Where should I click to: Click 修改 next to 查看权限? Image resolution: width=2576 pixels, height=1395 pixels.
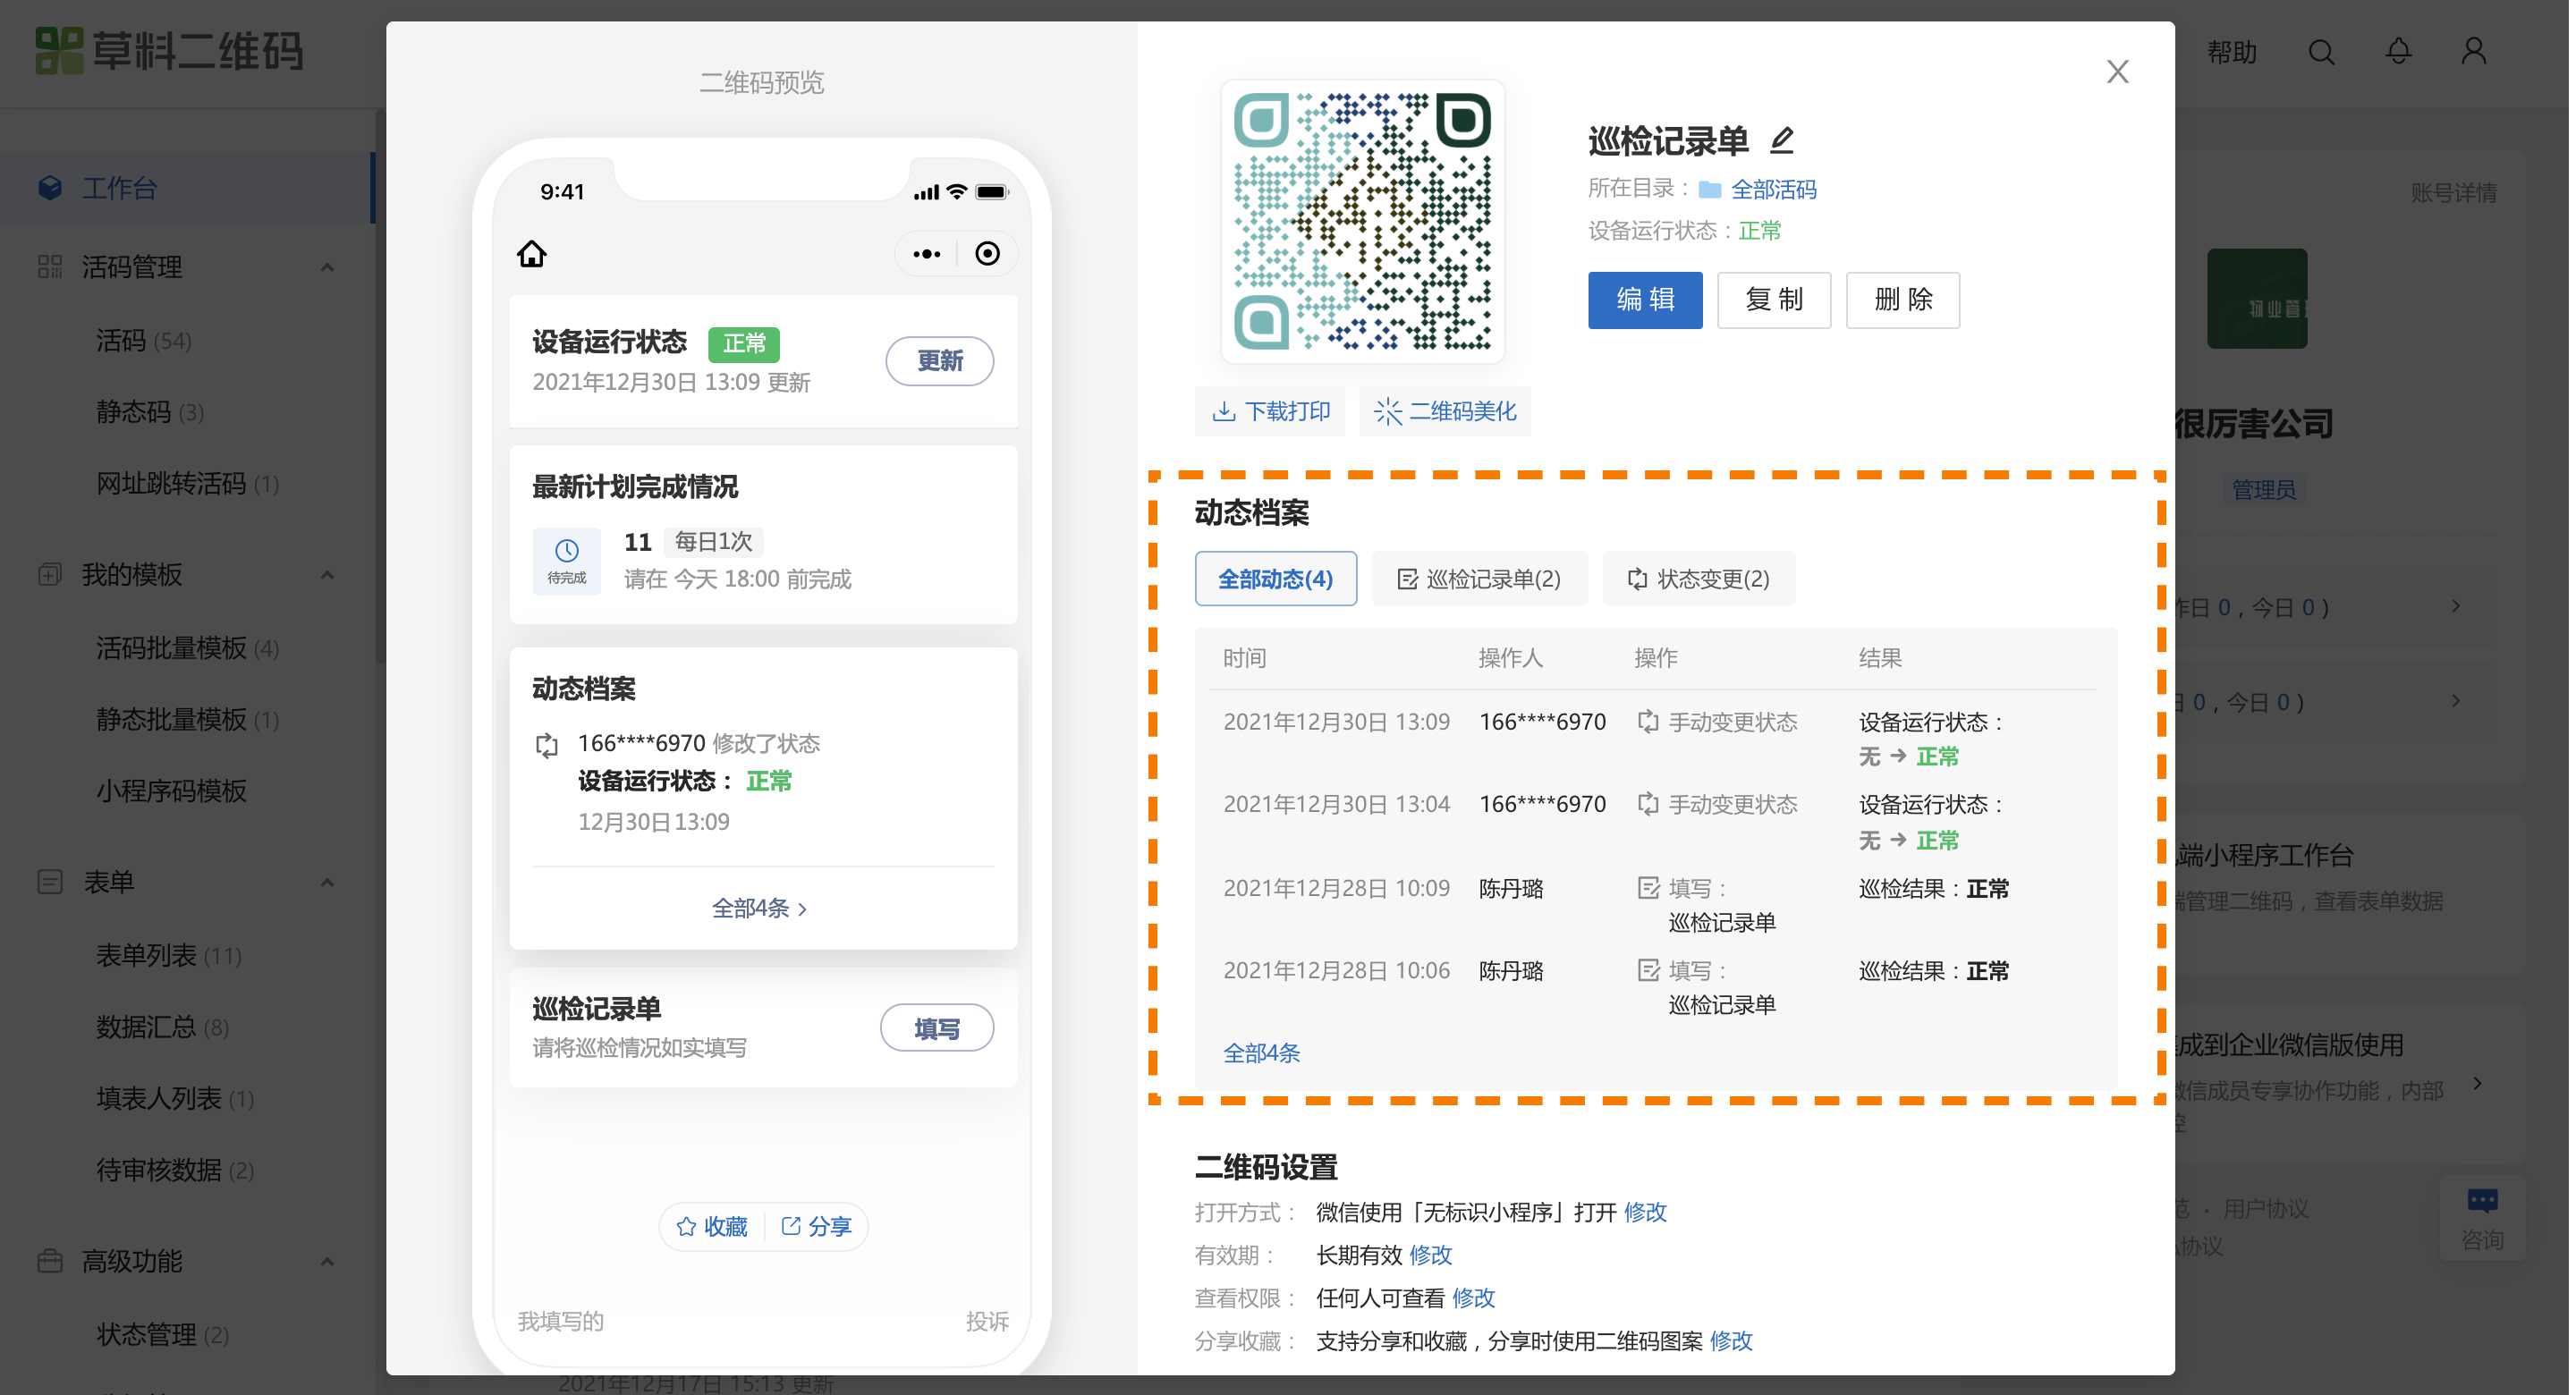click(1476, 1300)
